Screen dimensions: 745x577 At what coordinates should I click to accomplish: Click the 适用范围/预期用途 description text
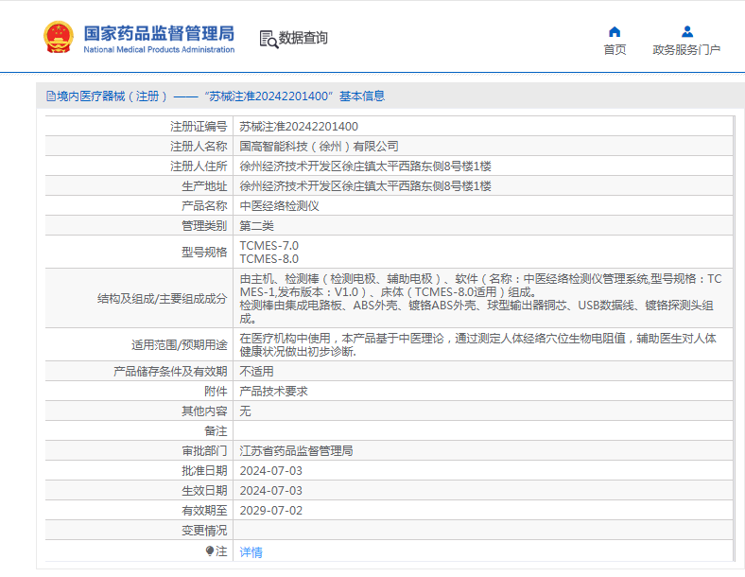point(477,344)
